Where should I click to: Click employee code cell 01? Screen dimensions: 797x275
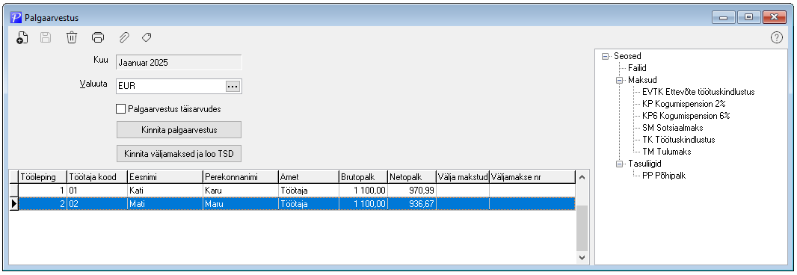[x=97, y=190]
